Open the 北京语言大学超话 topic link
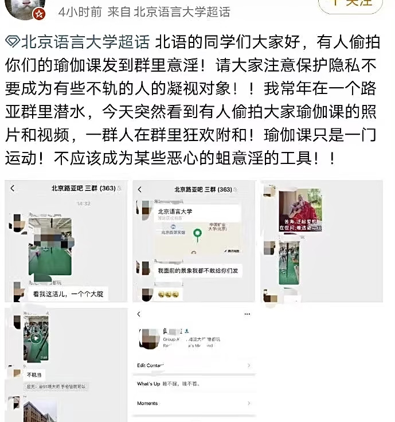 click(x=85, y=42)
